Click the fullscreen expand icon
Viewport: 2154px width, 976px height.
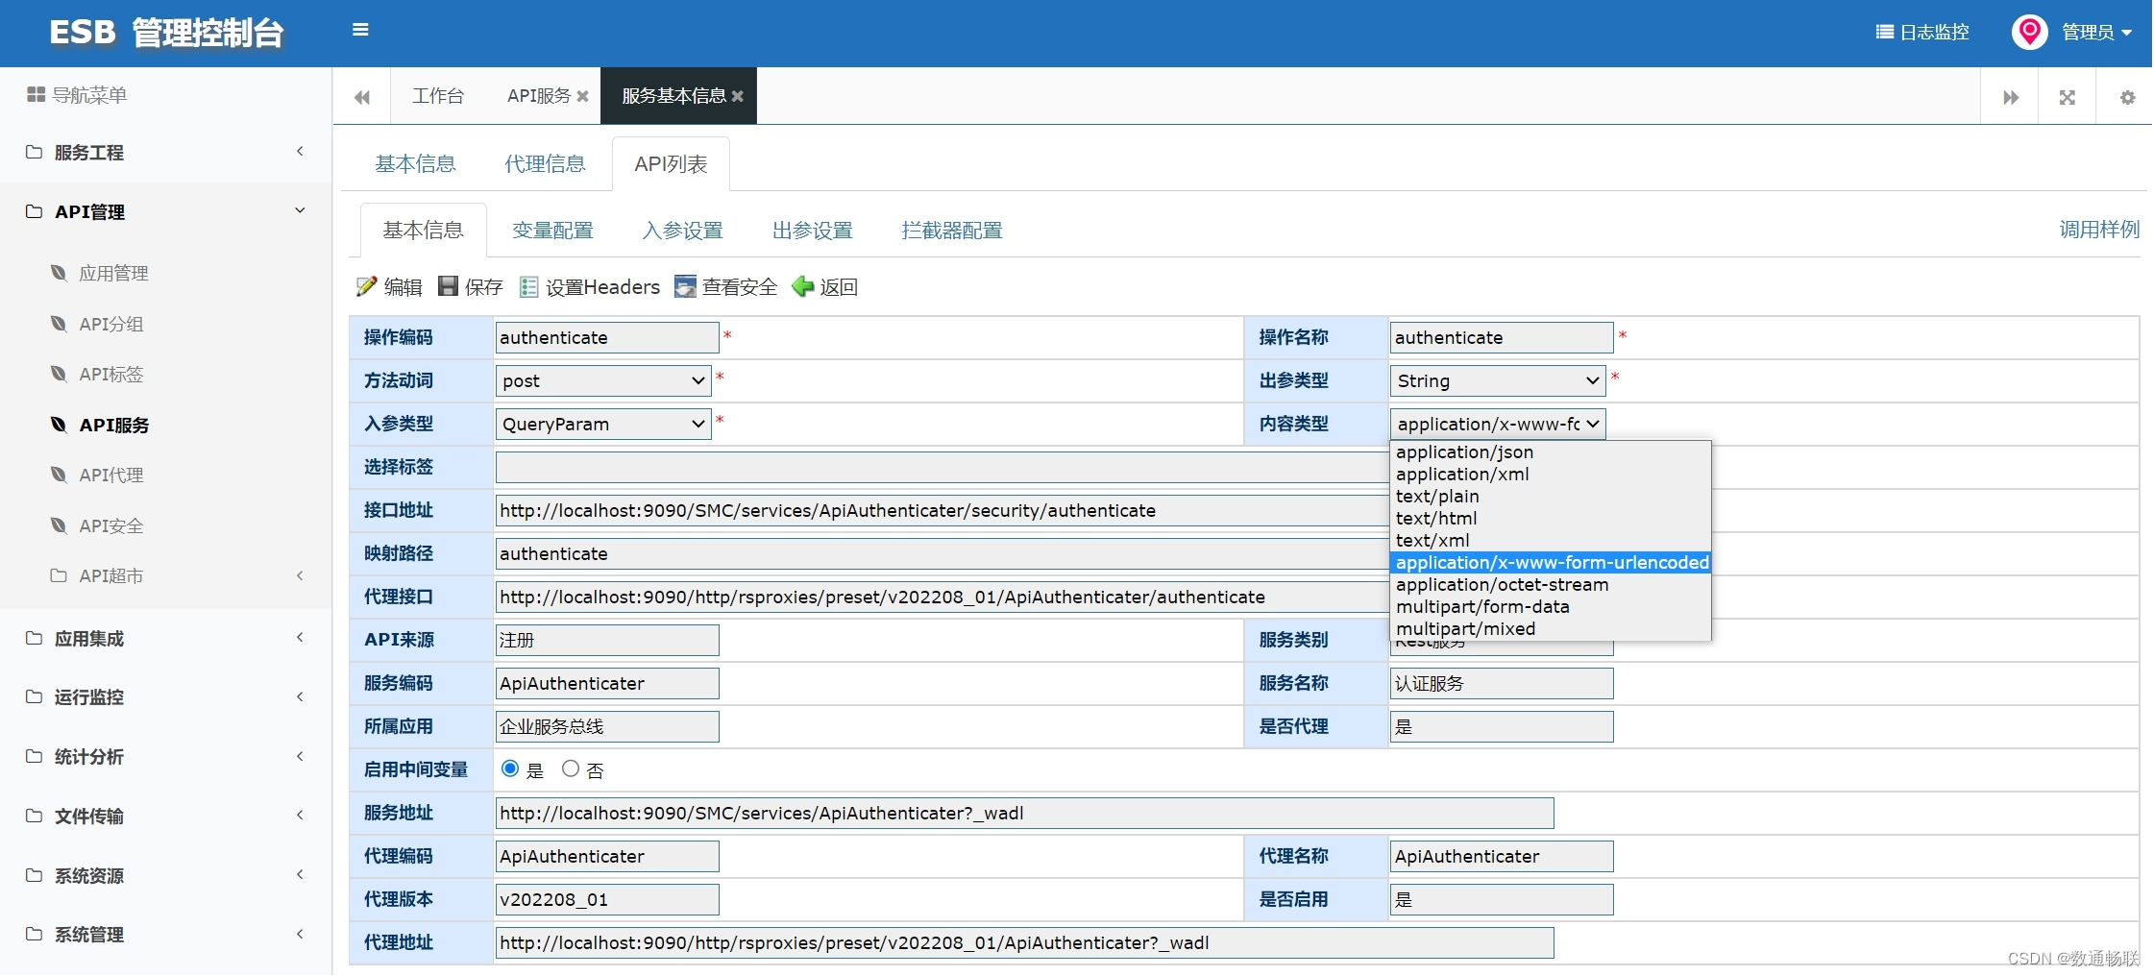pos(2068,97)
